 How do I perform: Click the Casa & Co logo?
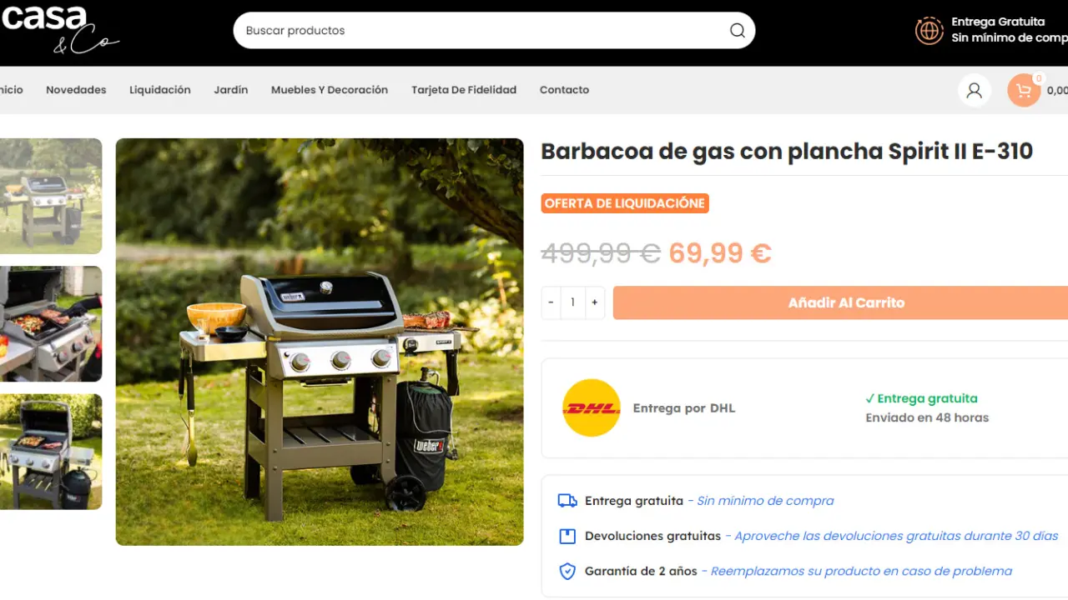60,28
